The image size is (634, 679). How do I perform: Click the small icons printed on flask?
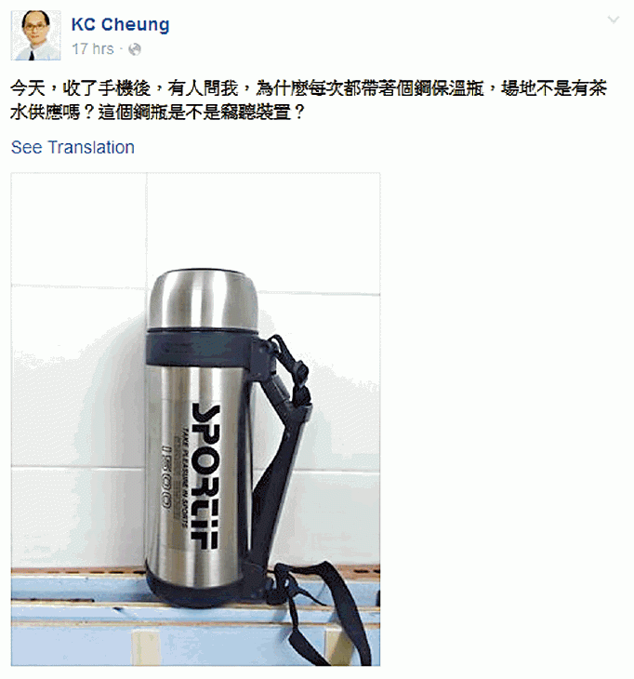click(165, 475)
